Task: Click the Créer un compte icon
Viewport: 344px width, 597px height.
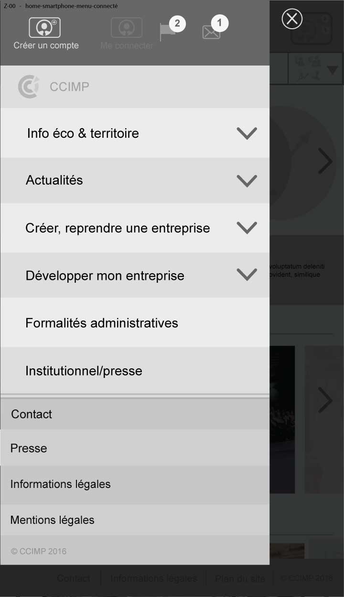Action: click(x=44, y=28)
